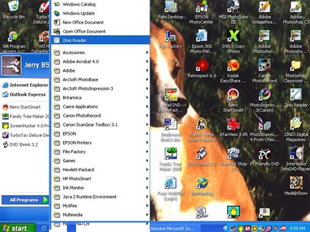Screen dimensions: 310x232
Task: Launch DVD Shrink 3.2 from Start menu
Action: coord(20,145)
